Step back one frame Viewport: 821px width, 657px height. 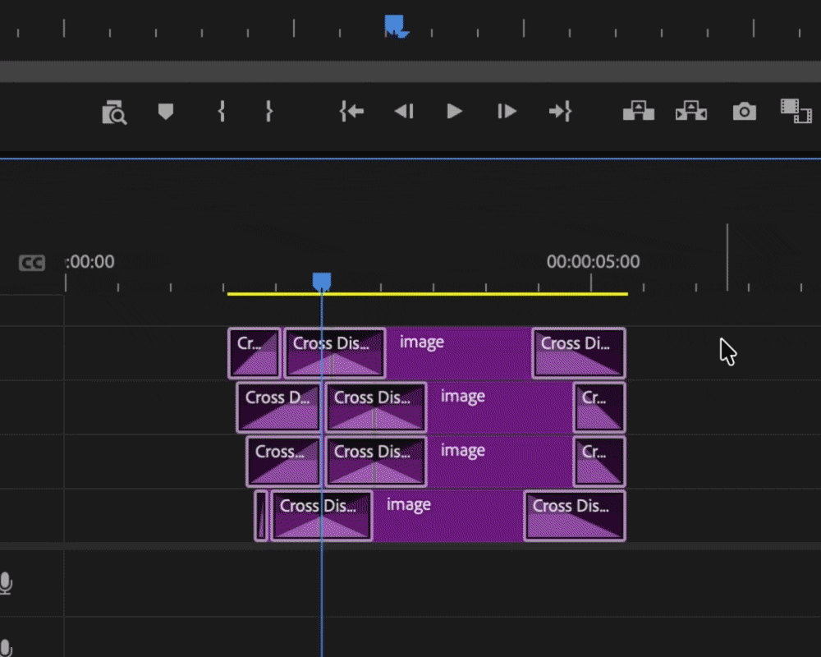[404, 112]
